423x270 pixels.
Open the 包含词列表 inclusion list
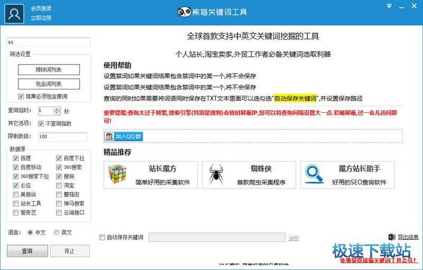tap(49, 84)
